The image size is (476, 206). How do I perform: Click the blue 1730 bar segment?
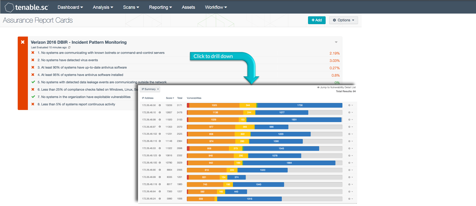[x=300, y=105]
